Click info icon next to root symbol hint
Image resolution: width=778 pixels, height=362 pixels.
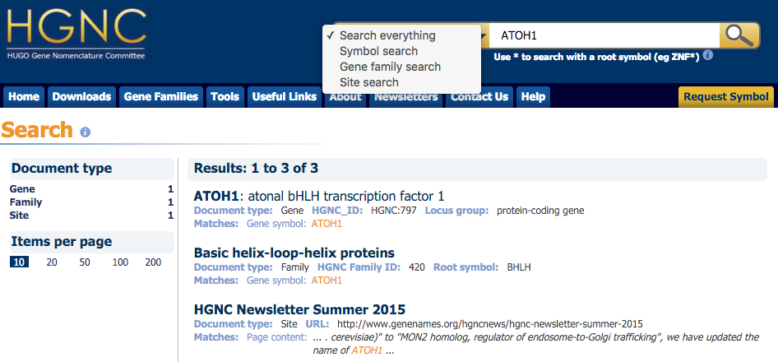[707, 56]
